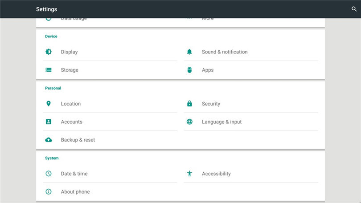Choose the Accounts text label

point(71,122)
